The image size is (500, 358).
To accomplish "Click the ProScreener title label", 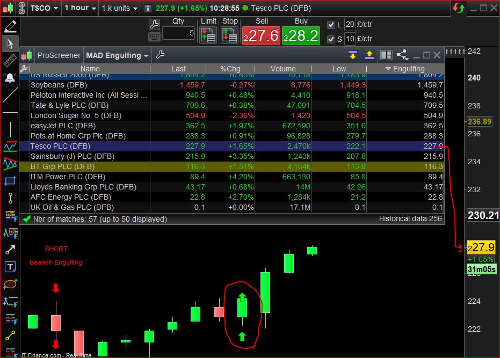I will tap(59, 55).
